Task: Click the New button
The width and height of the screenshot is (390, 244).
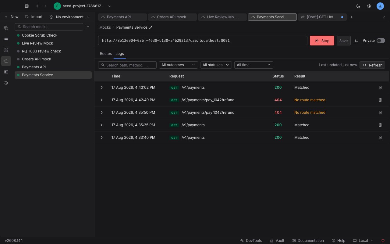Action: tap(12, 17)
